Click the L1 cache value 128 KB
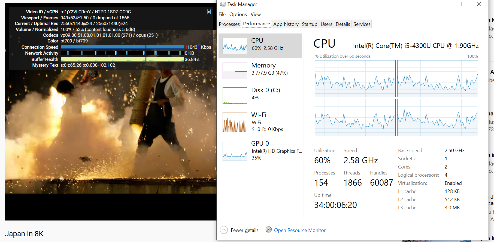 click(x=452, y=191)
